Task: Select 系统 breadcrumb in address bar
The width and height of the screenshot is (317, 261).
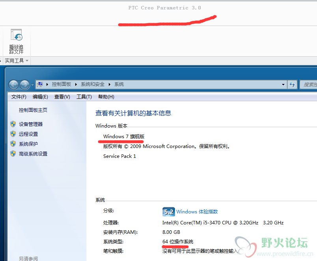Action: point(119,84)
